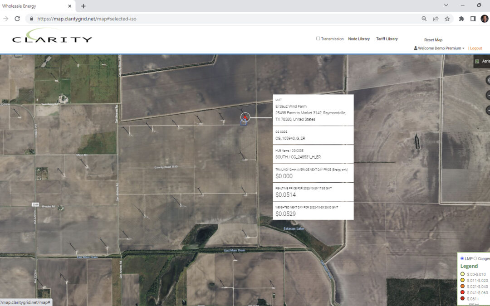Click the gold $.011-$.020 legend swatch

[462, 280]
